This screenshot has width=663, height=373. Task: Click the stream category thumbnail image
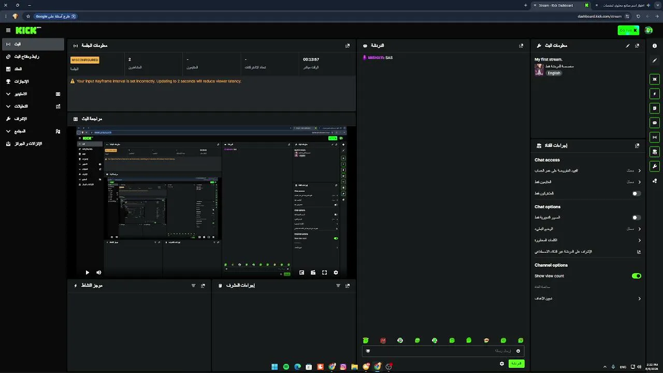pyautogui.click(x=539, y=69)
